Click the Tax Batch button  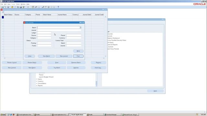point(57,68)
